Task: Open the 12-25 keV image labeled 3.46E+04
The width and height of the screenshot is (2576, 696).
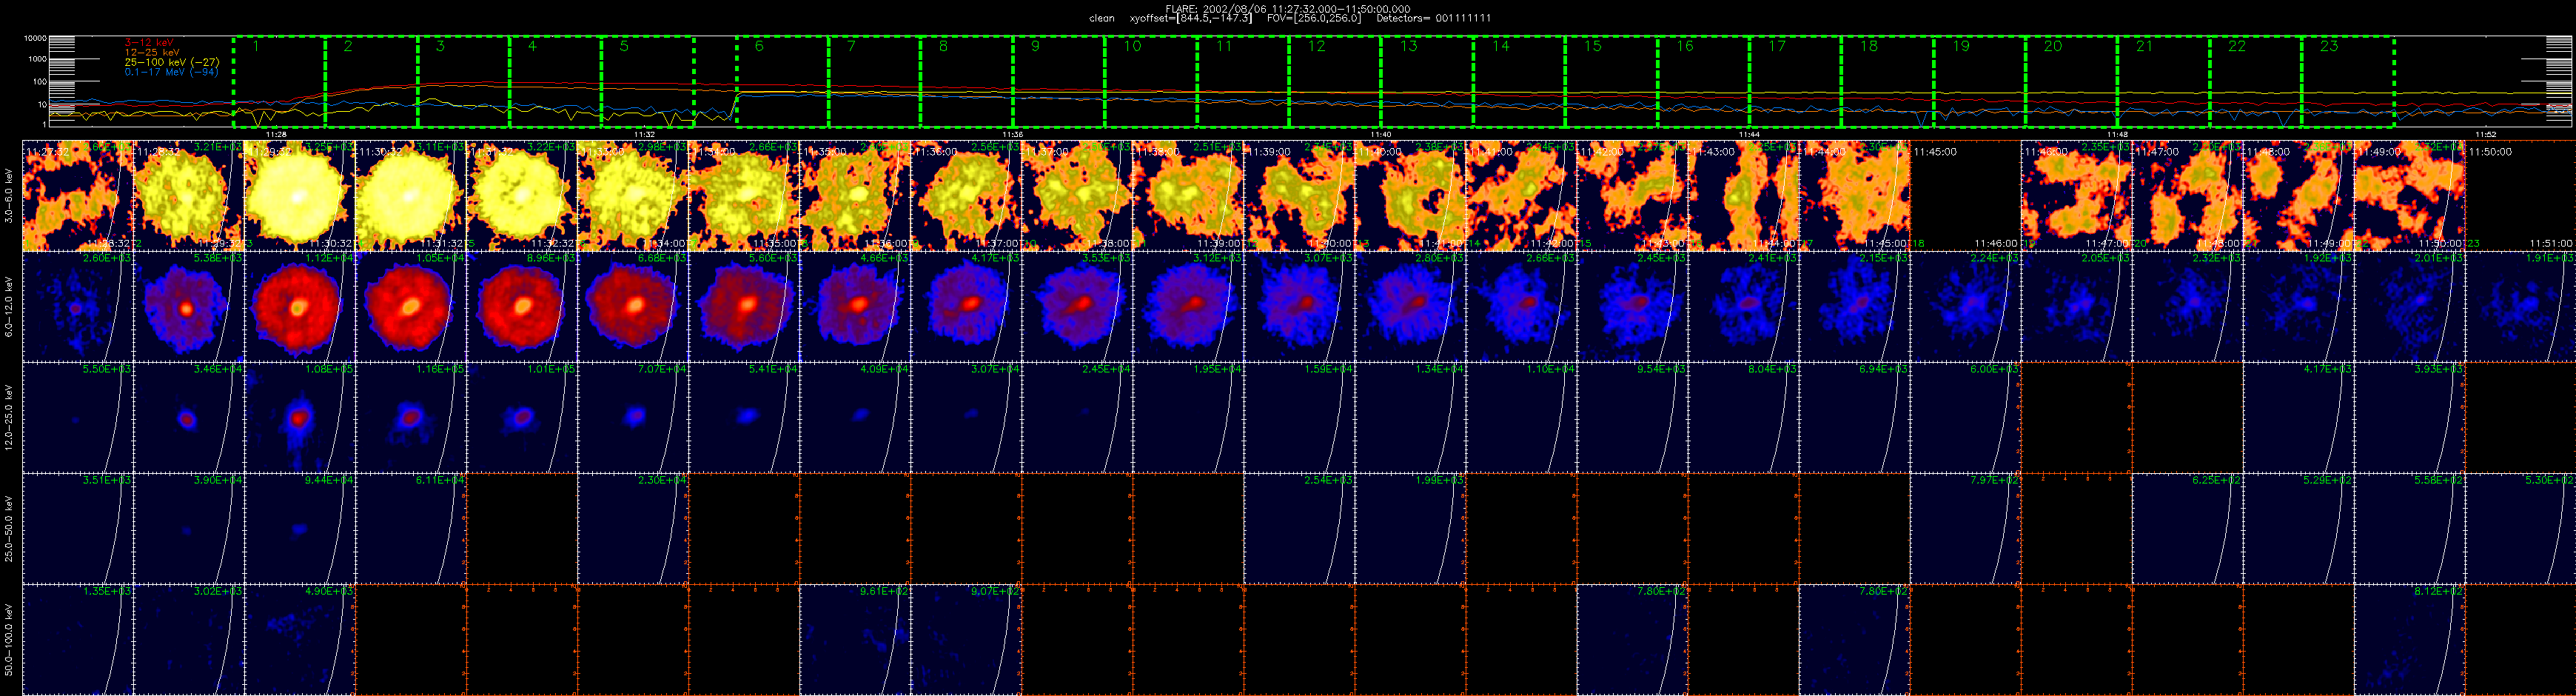Action: click(x=189, y=418)
